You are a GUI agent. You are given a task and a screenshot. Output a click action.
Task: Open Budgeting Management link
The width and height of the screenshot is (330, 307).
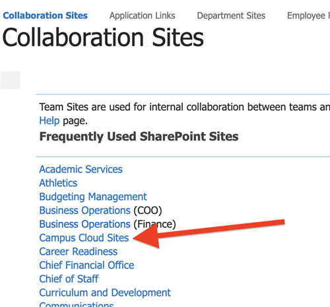coord(93,197)
